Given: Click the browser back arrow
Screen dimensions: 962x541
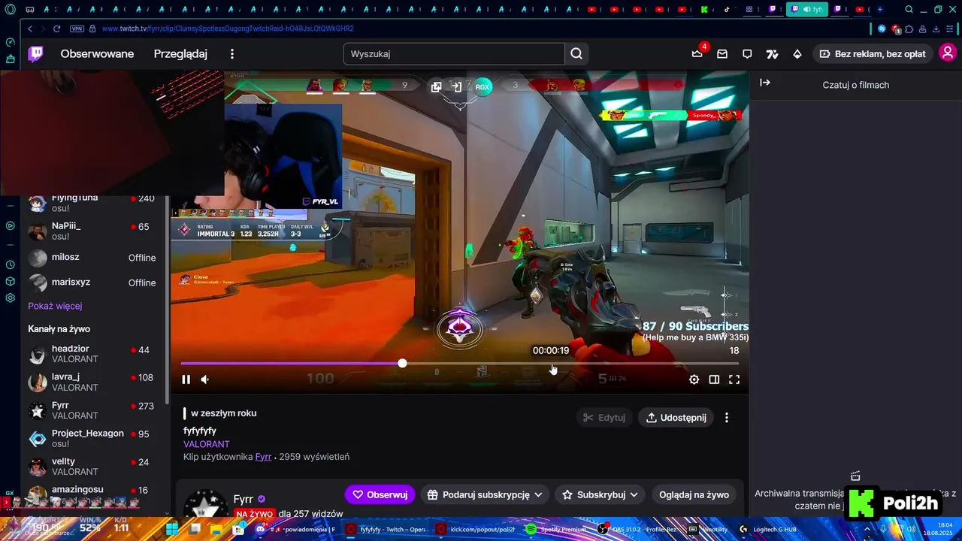Looking at the screenshot, I should 30,29.
